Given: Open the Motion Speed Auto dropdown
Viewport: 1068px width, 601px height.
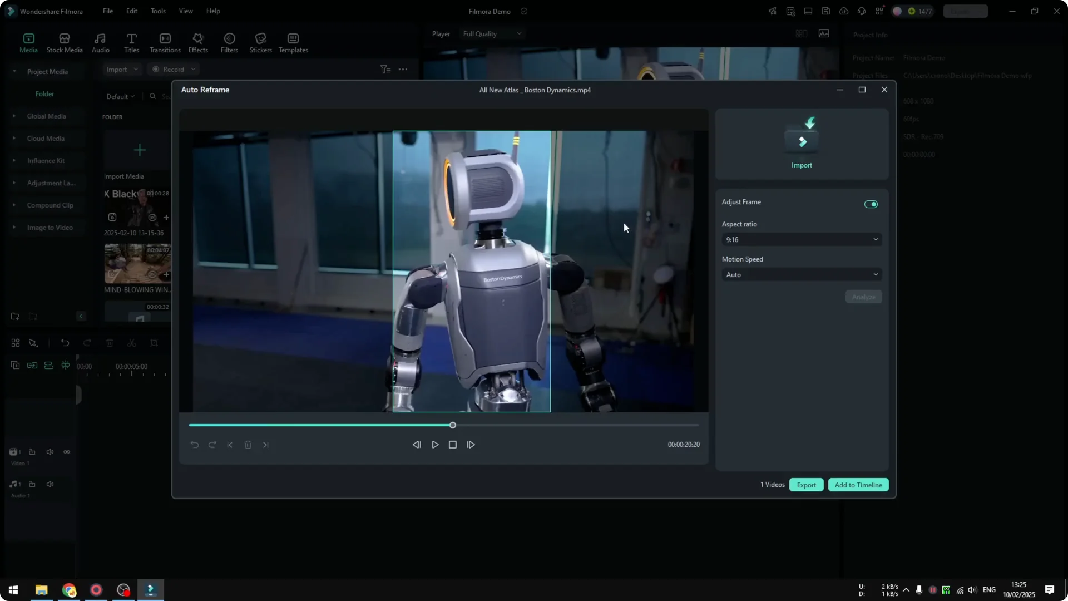Looking at the screenshot, I should [x=802, y=275].
